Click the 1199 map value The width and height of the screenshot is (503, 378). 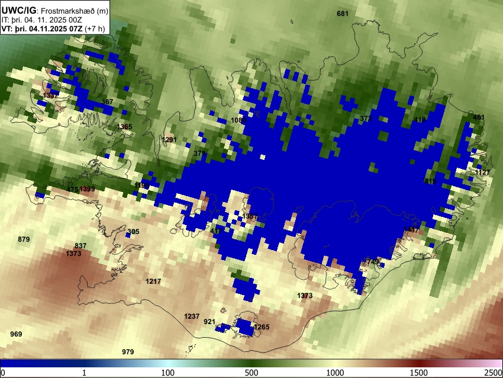142,185
